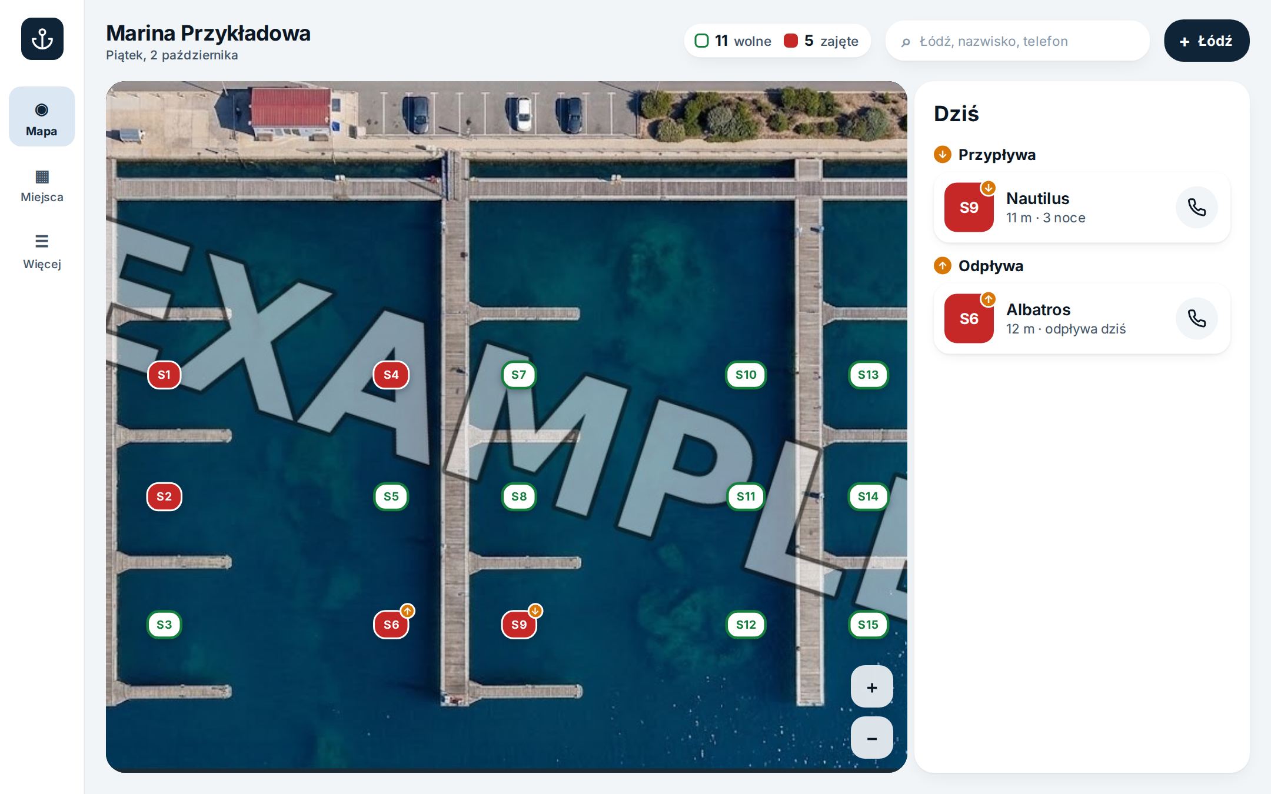Image resolution: width=1271 pixels, height=794 pixels.
Task: Select free berth S10 on map
Action: [746, 375]
